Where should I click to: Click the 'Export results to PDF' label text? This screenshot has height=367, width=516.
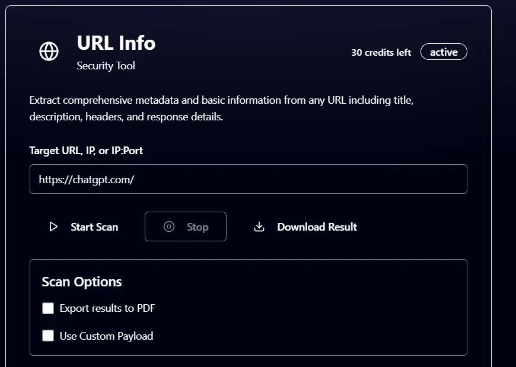(x=107, y=308)
